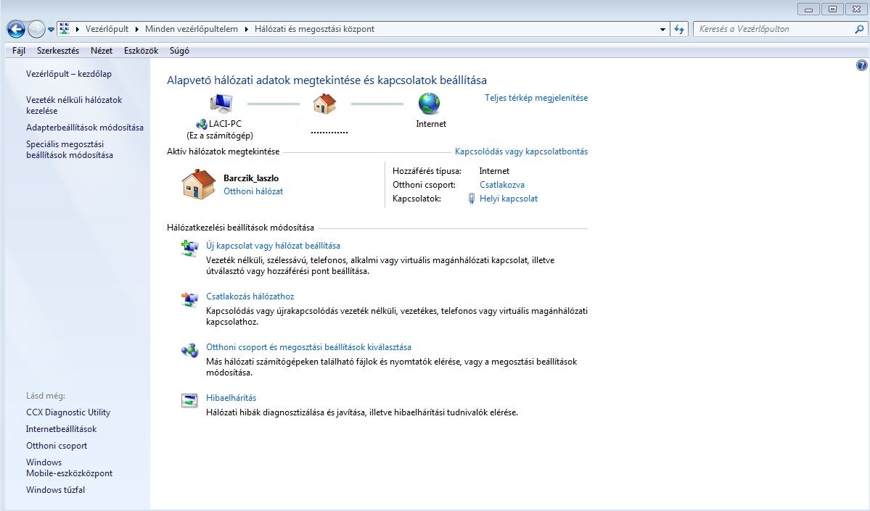
Task: Open Speciális megosztási beállítások módosítása
Action: 70,149
